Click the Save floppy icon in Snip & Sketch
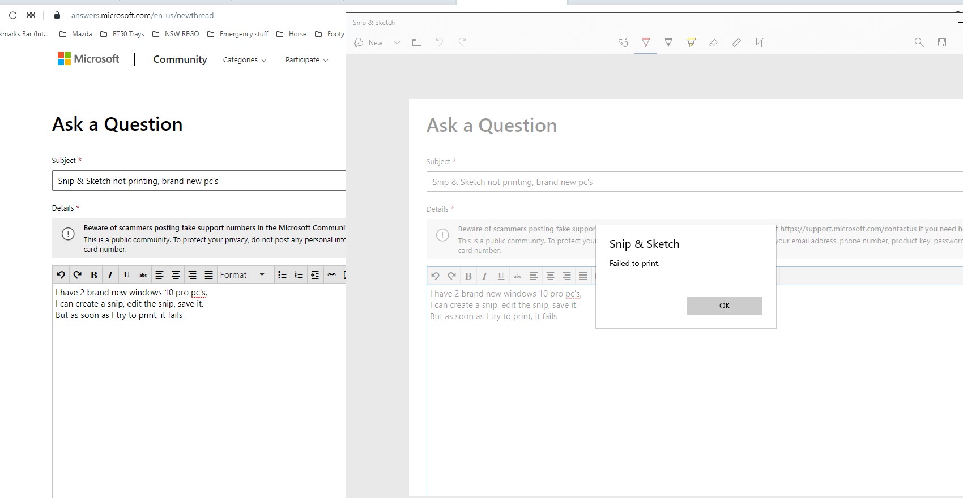 [942, 42]
